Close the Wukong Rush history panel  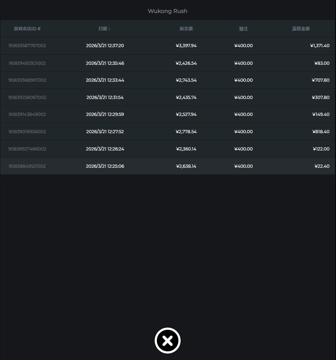pos(167,341)
